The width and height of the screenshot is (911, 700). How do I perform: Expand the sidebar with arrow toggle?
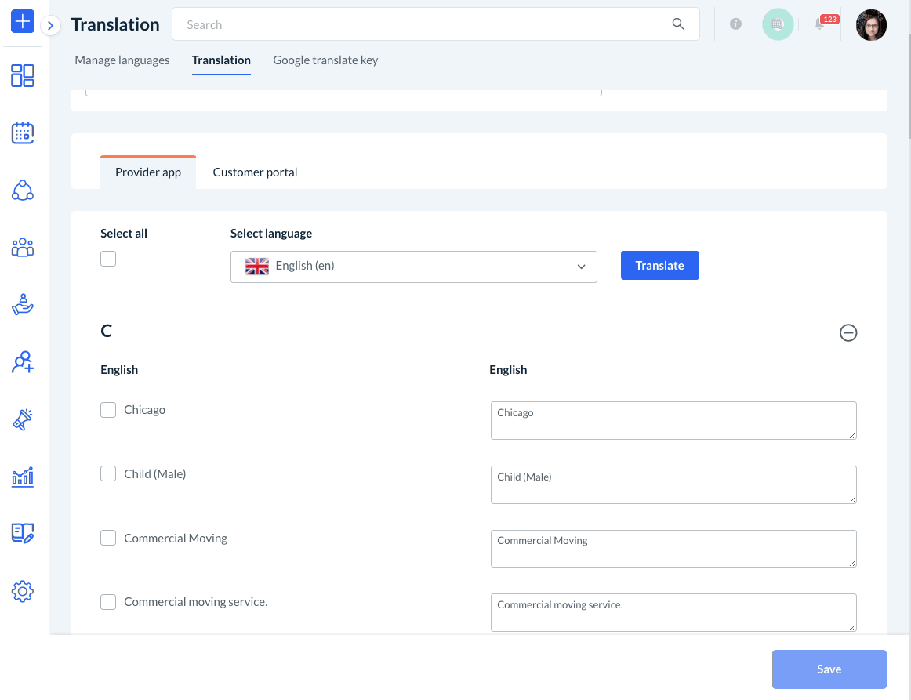50,26
